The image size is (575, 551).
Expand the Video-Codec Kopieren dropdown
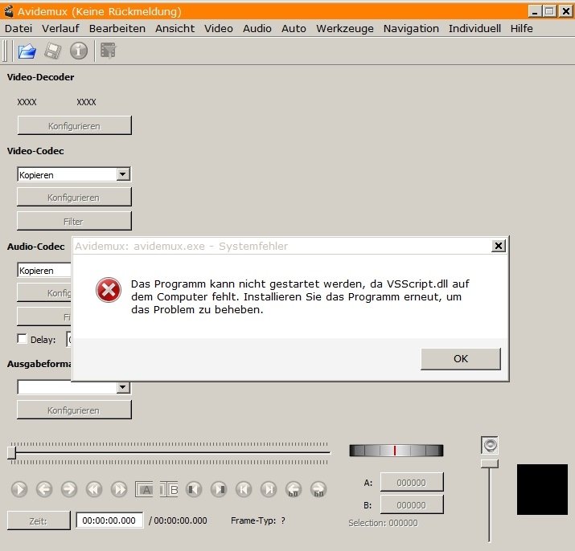123,174
